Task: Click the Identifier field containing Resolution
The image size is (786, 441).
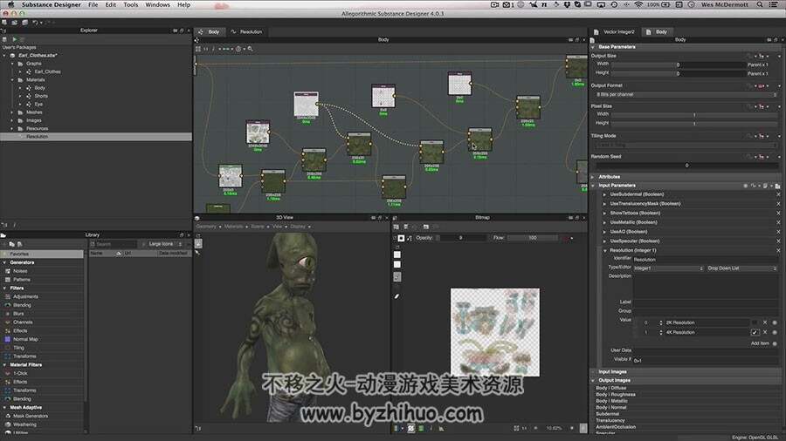Action: [705, 260]
